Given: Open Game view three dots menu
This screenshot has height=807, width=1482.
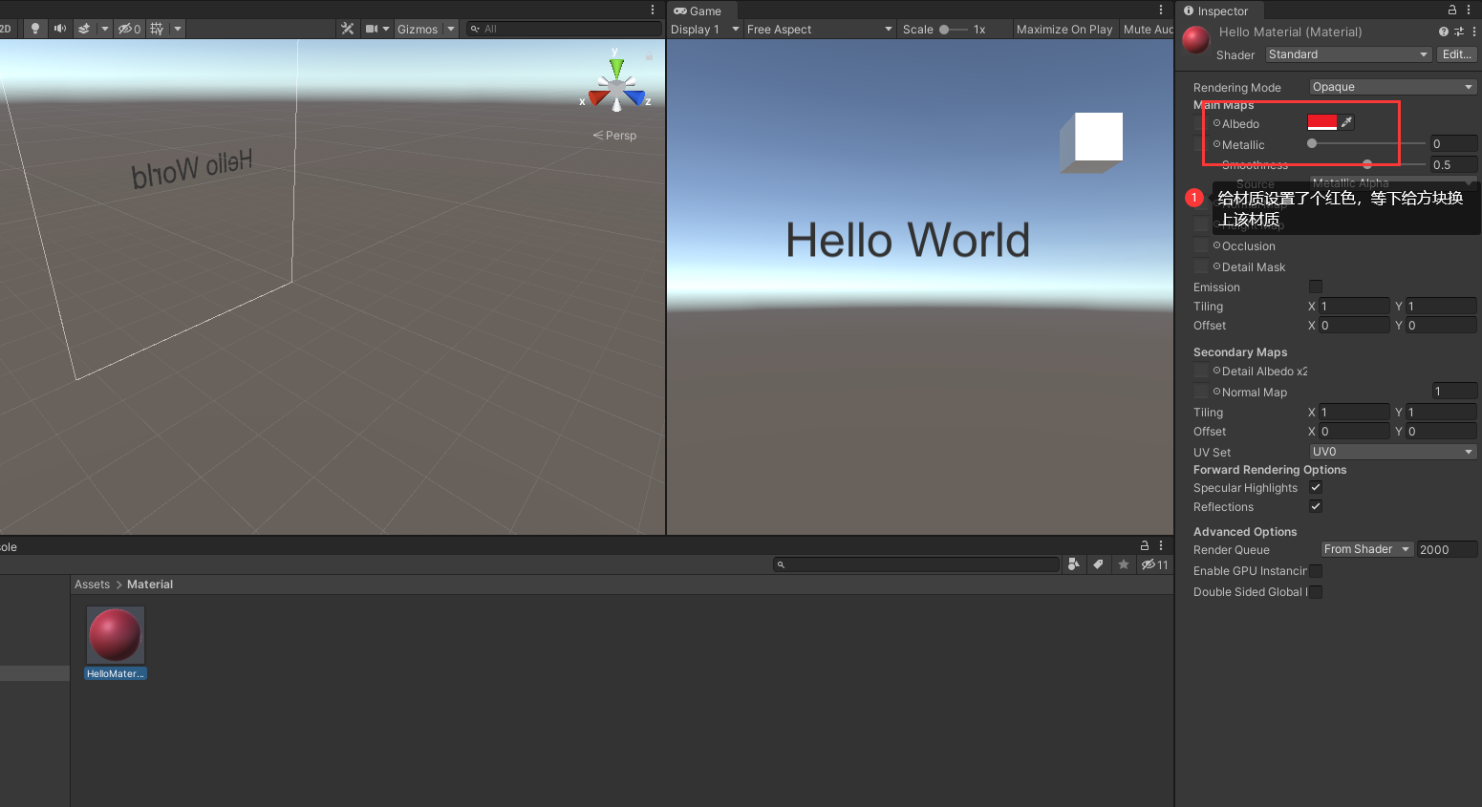Looking at the screenshot, I should tap(1161, 10).
